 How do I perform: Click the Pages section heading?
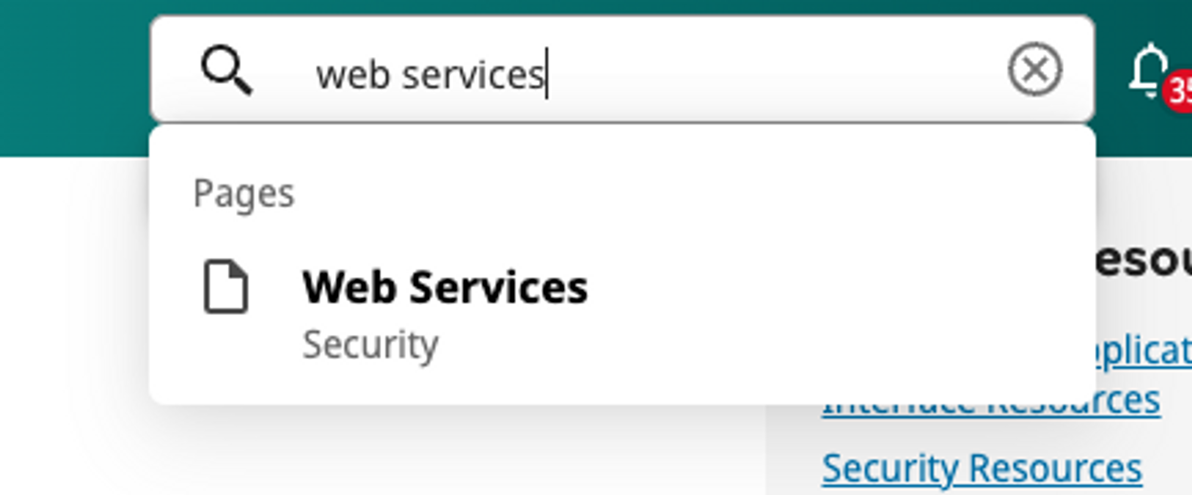click(244, 193)
